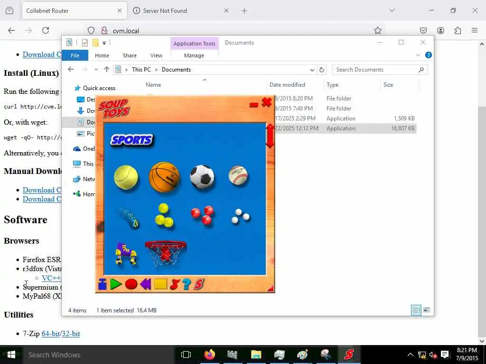Open Task View on taskbar
The image size is (486, 364).
(186, 355)
